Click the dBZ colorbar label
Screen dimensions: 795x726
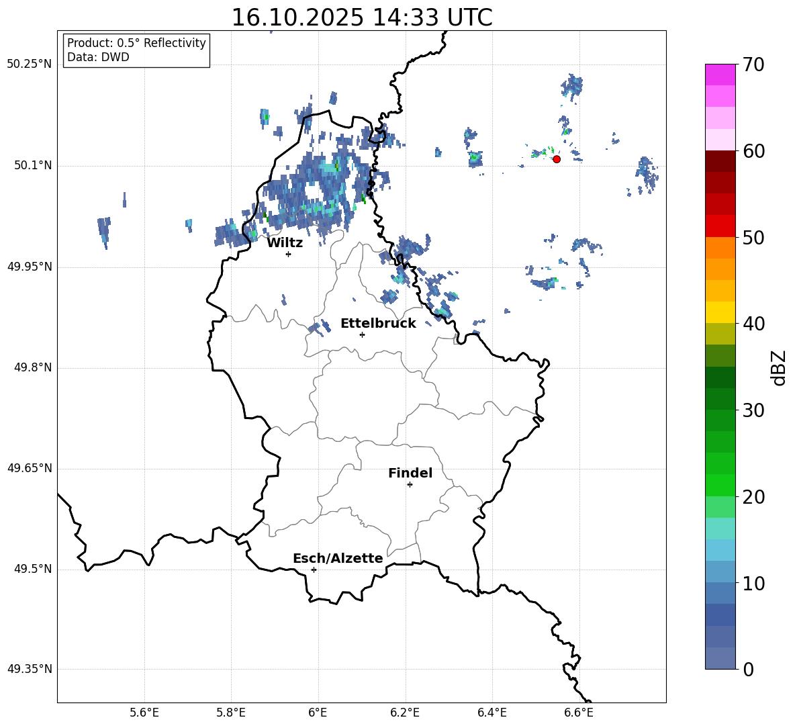tap(778, 367)
